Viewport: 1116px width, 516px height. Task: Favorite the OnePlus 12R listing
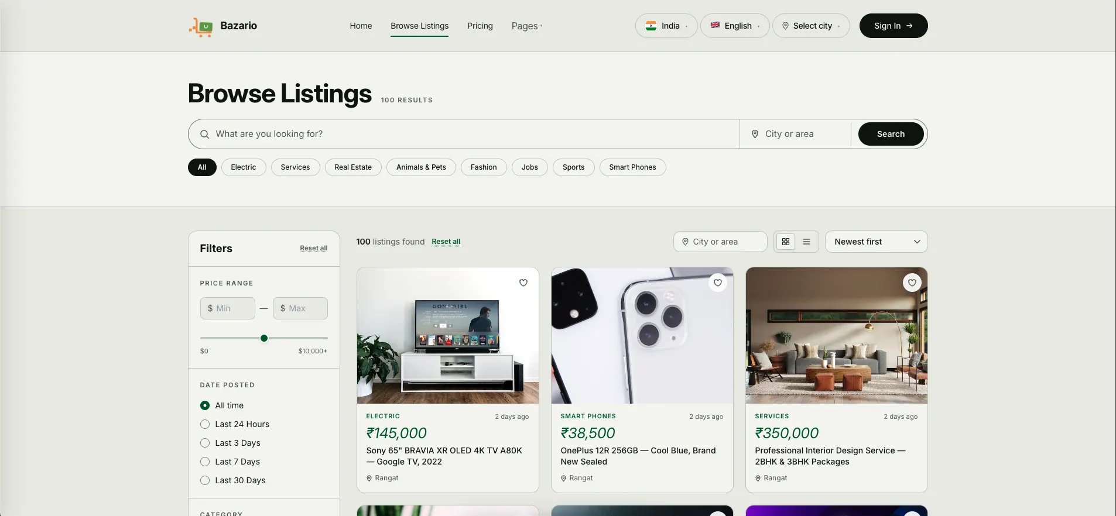718,283
